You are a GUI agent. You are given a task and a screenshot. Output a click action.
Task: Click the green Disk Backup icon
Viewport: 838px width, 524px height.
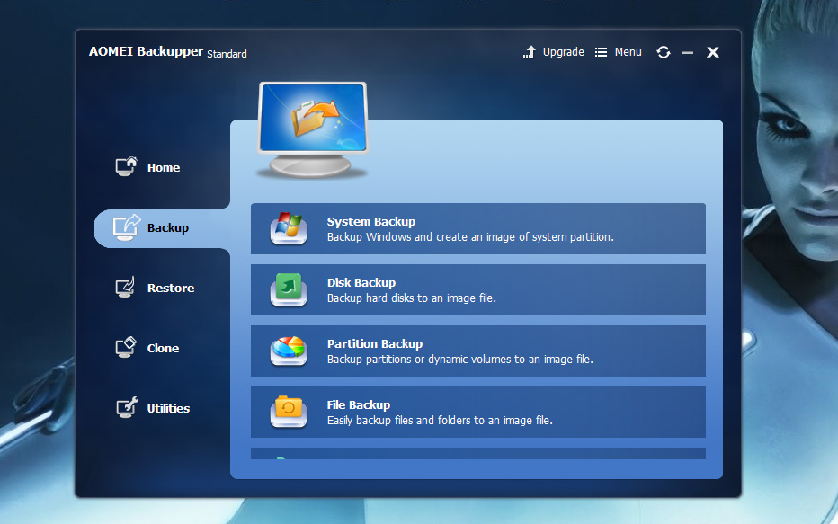[x=288, y=289]
